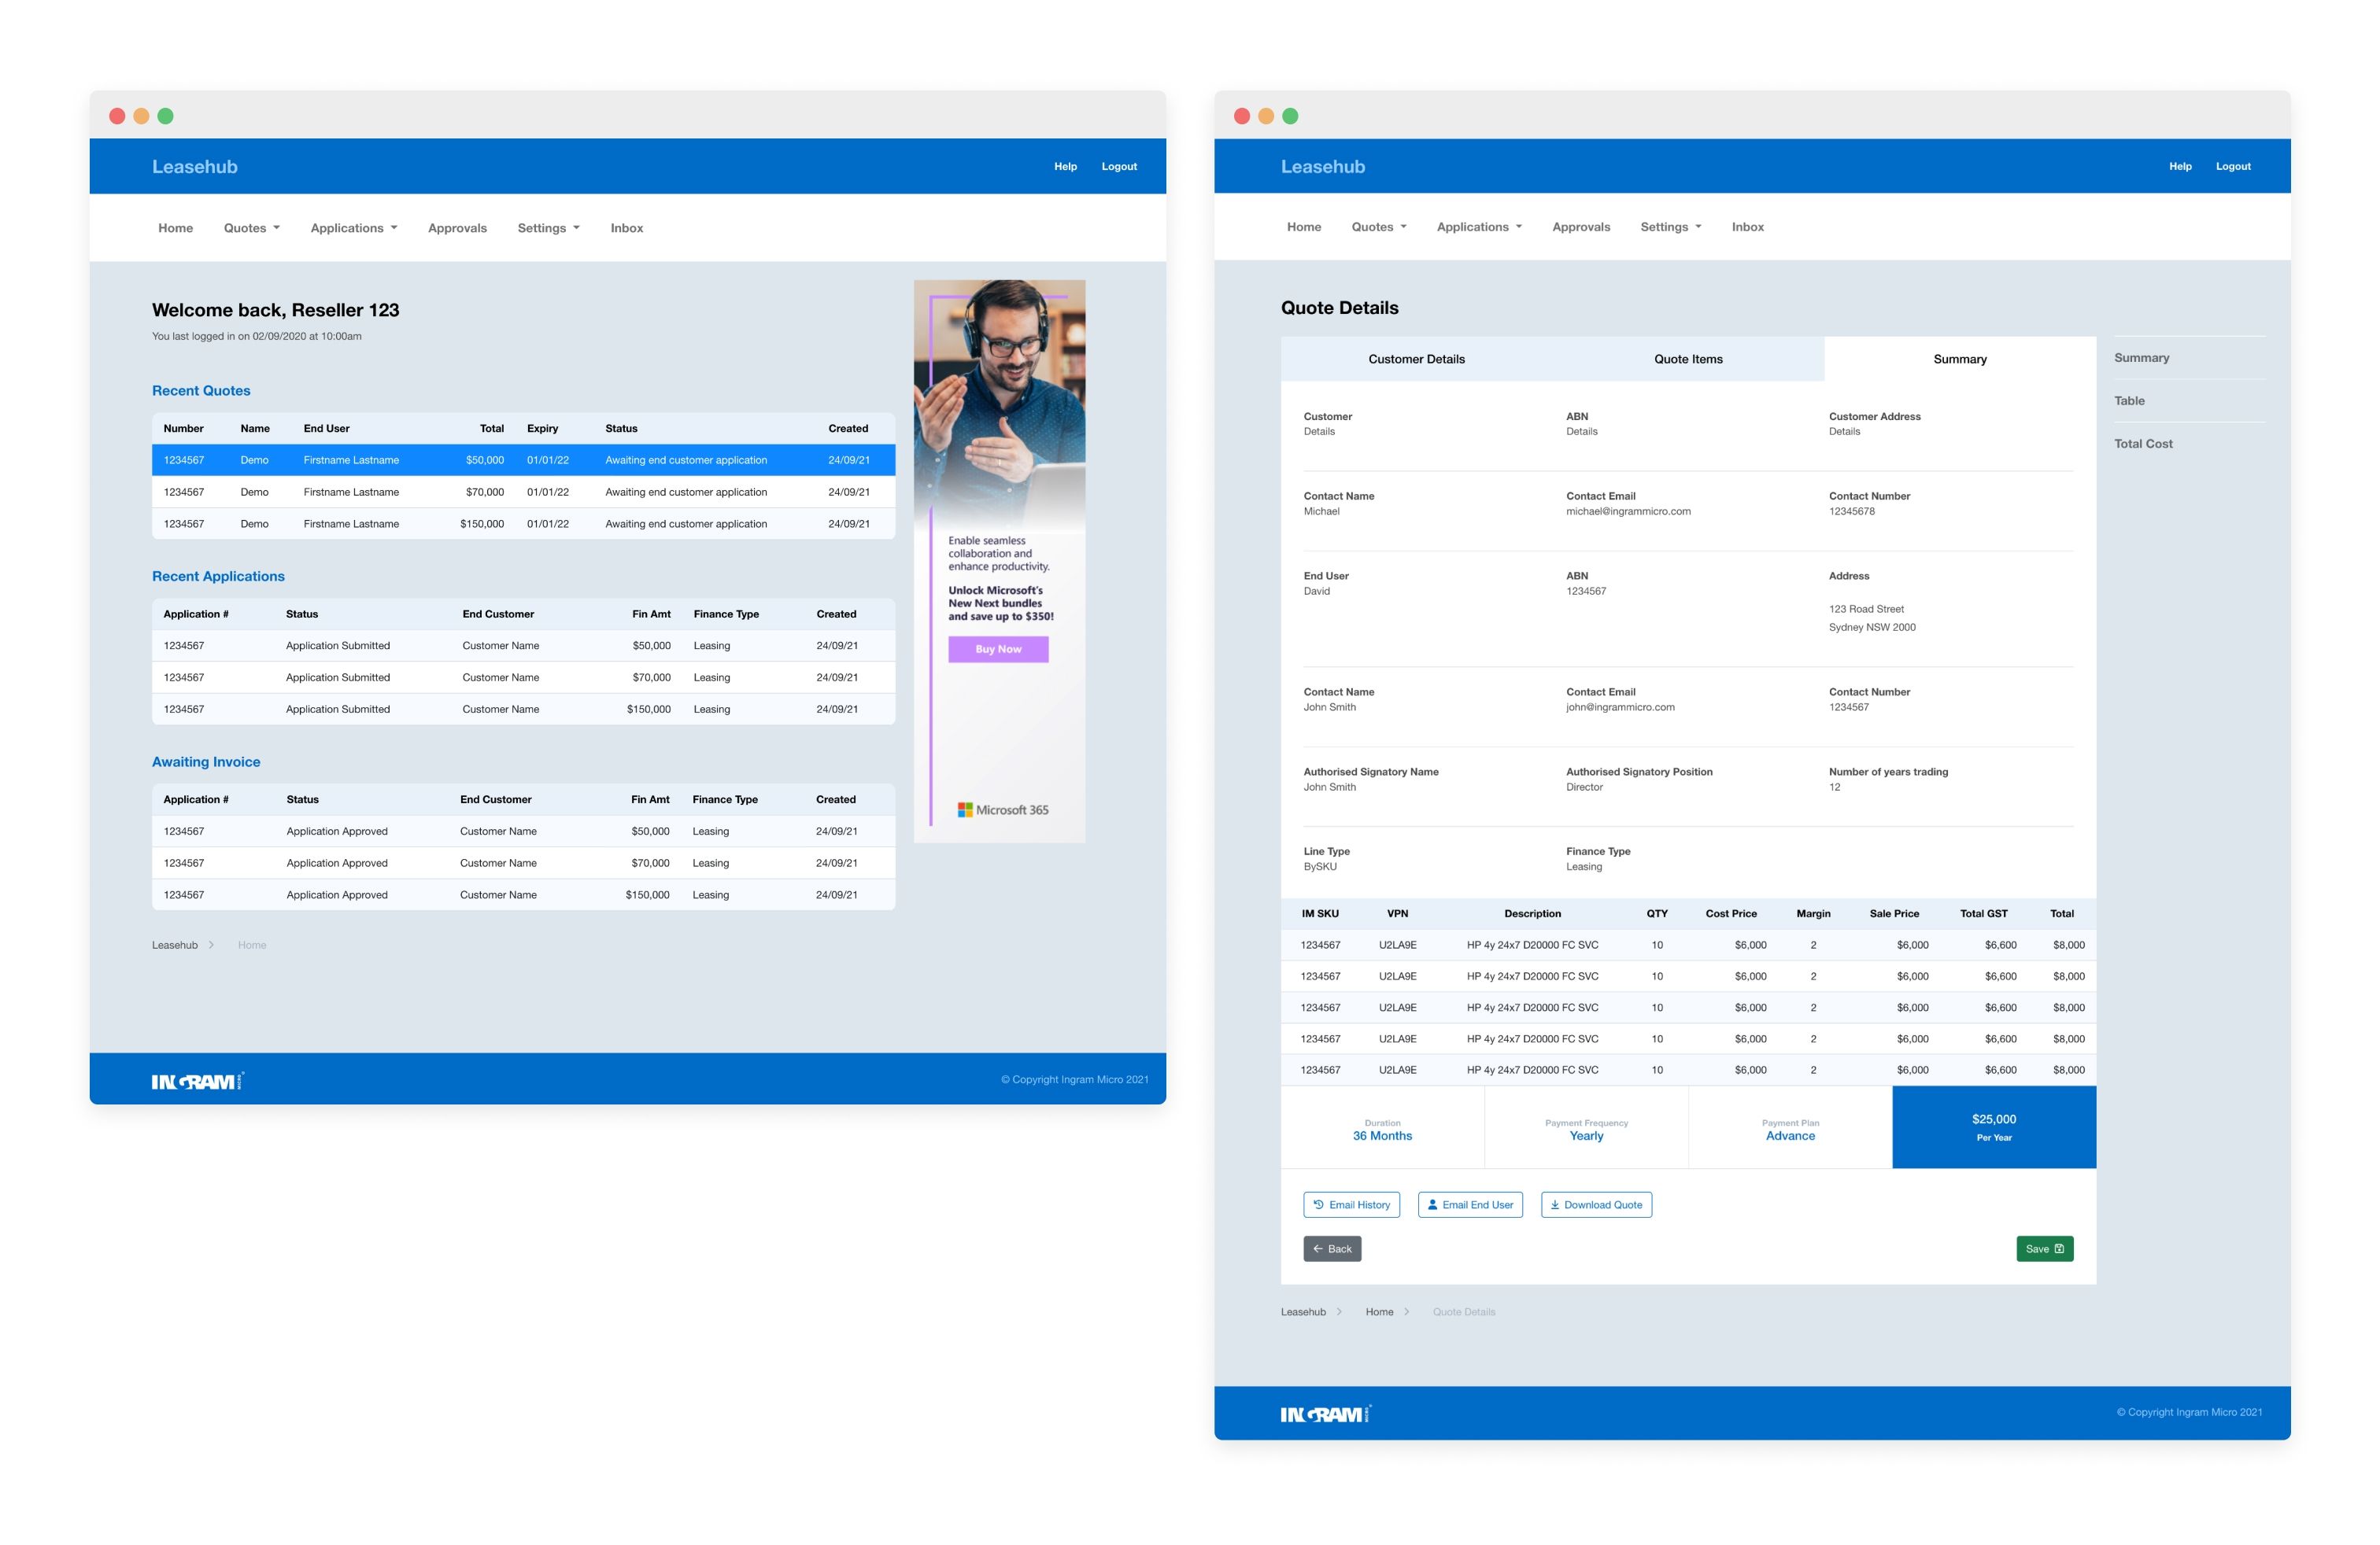
Task: Click the Back arrow icon
Action: [x=1318, y=1248]
